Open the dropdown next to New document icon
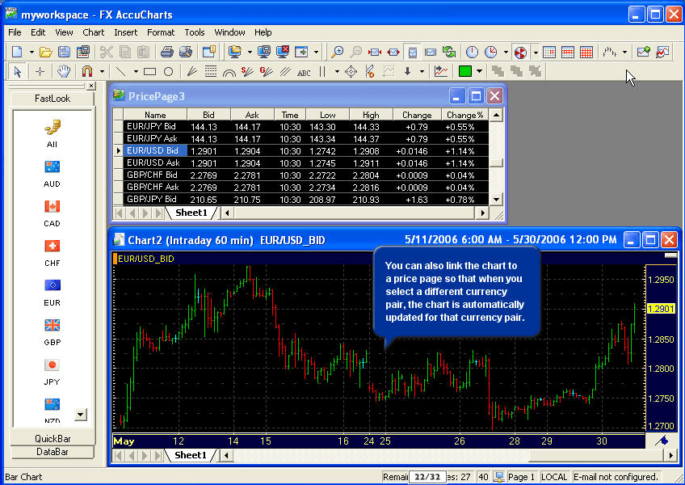685x485 pixels. (31, 52)
